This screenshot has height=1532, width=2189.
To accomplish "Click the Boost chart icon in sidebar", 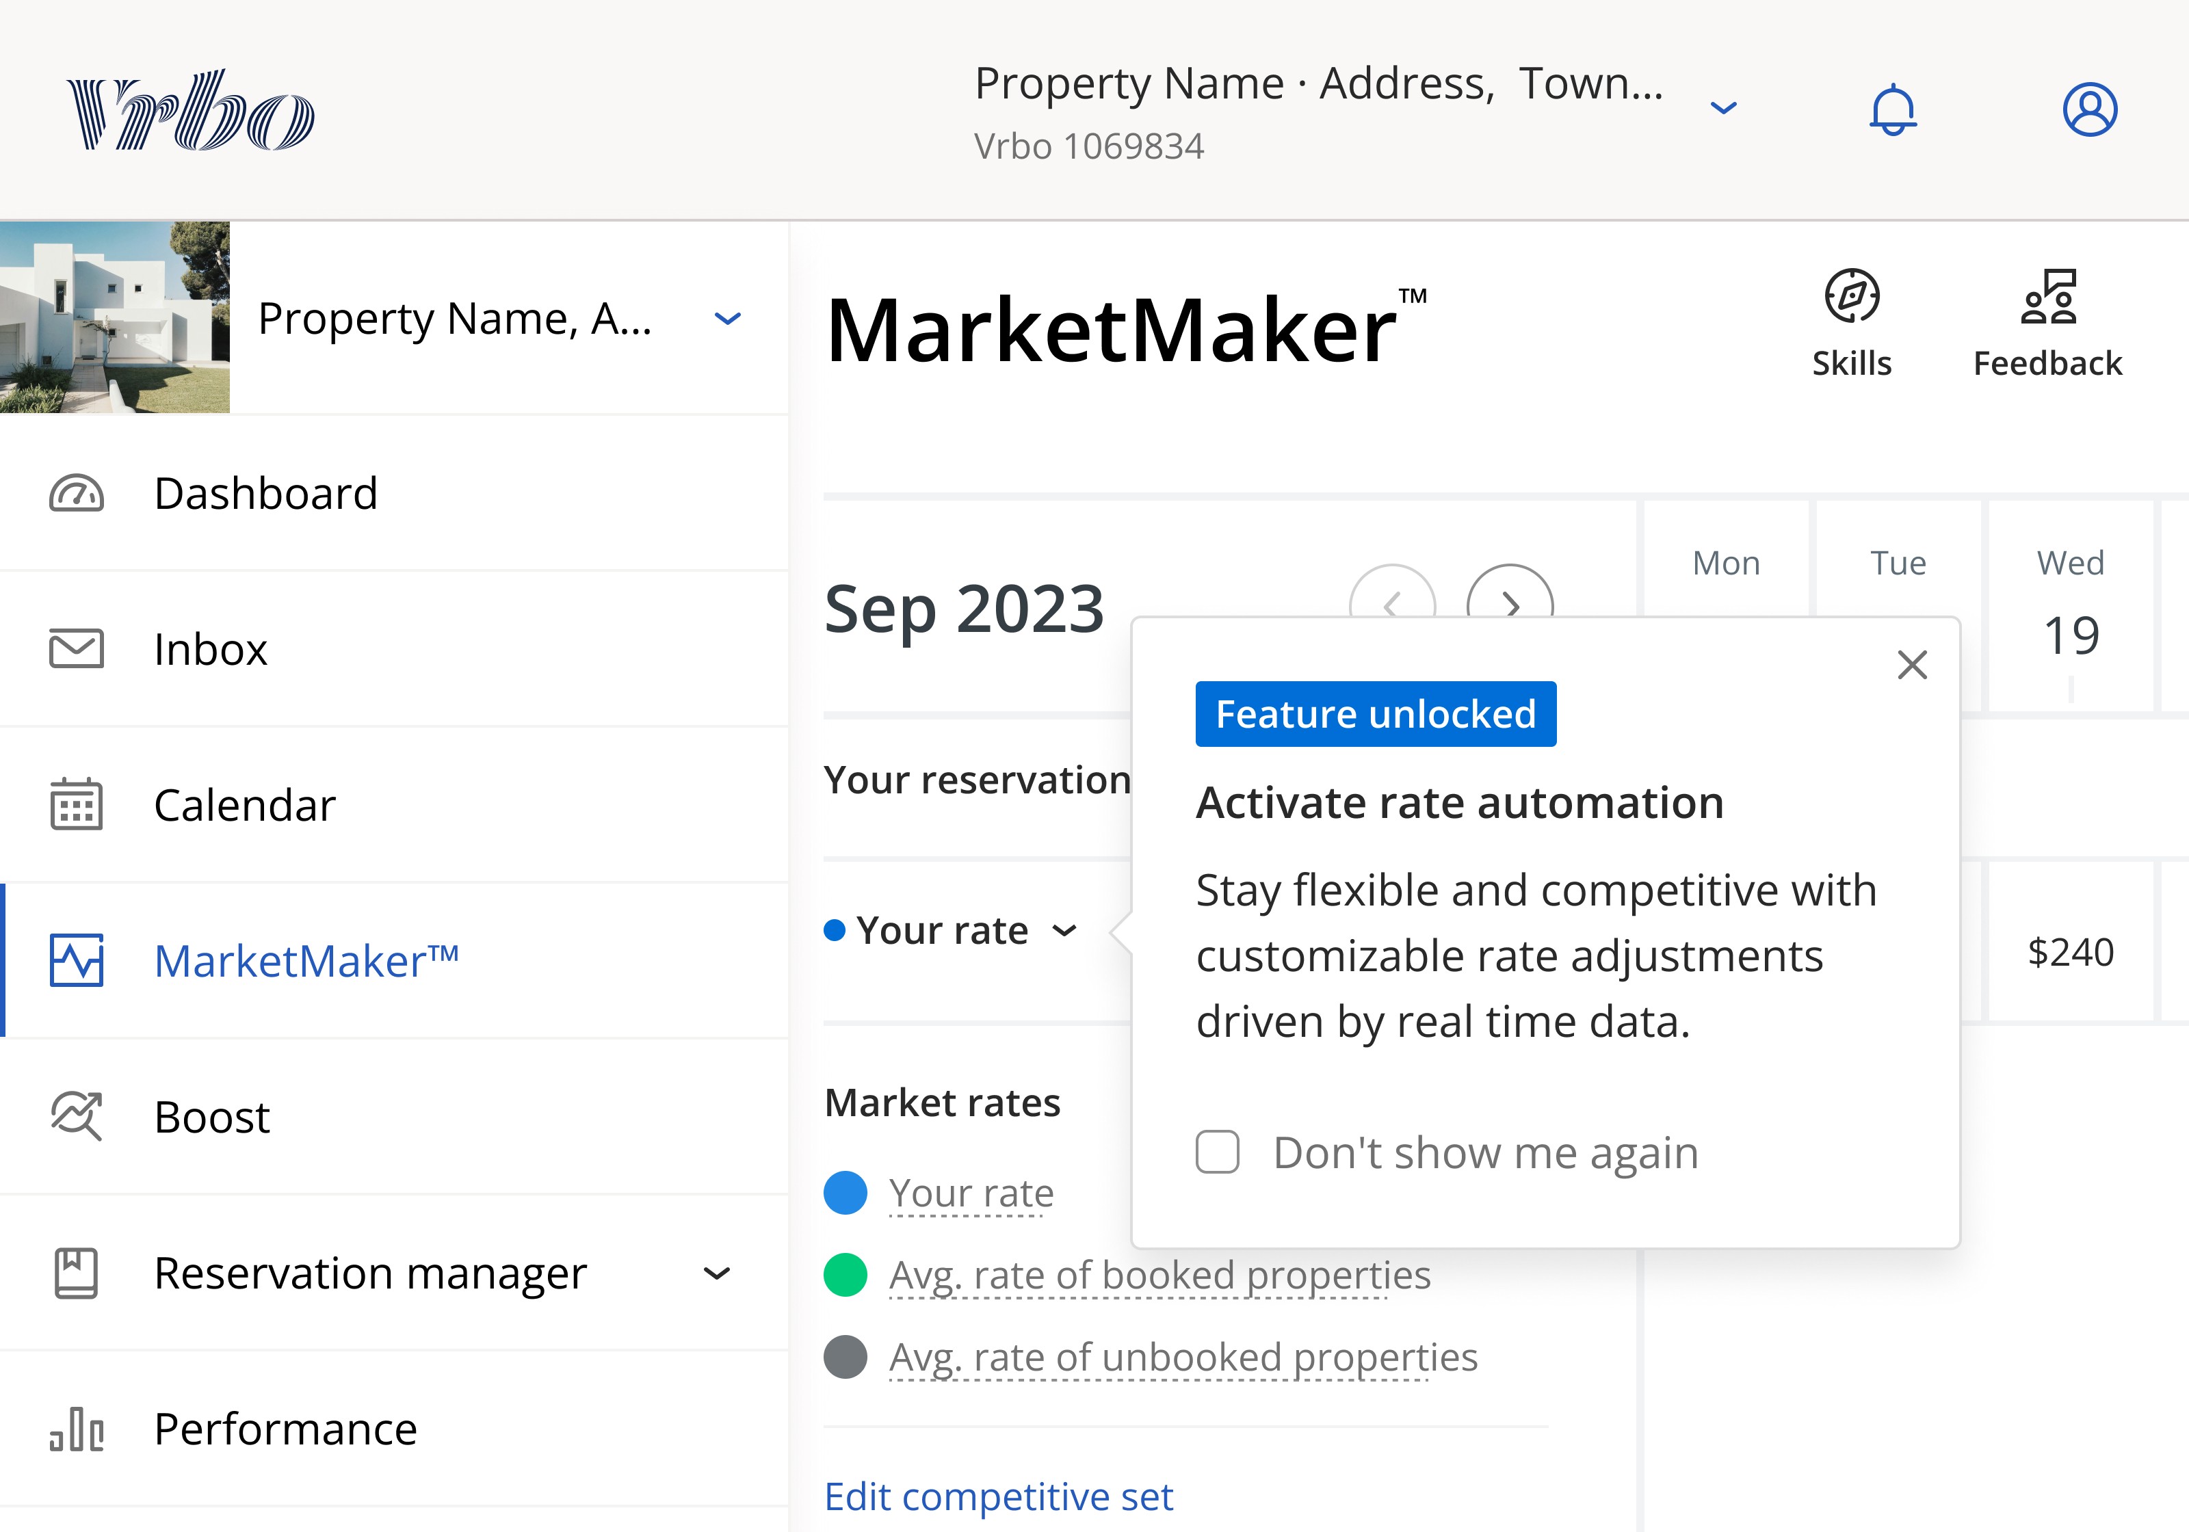I will (x=76, y=1115).
